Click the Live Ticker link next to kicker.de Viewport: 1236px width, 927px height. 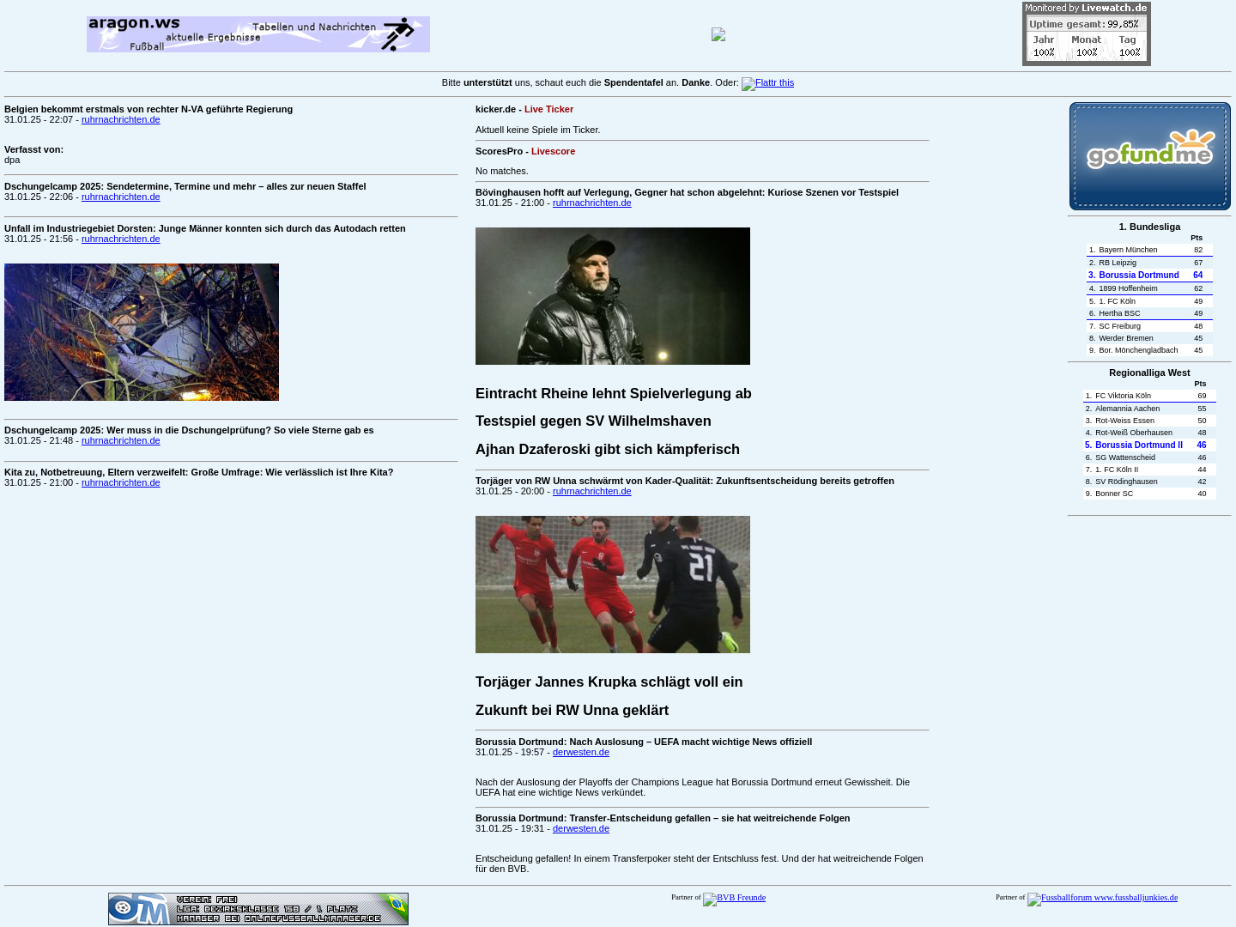pos(548,109)
